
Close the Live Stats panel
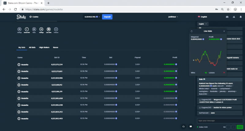(224, 31)
